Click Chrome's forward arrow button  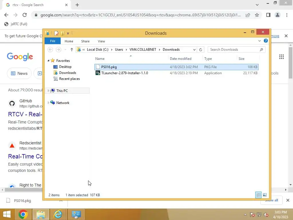tap(15, 15)
